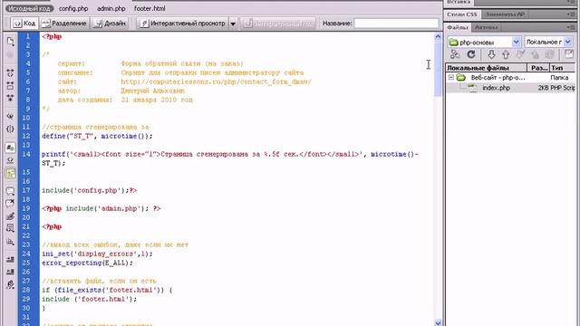Click the Indent Code icon

10,260
